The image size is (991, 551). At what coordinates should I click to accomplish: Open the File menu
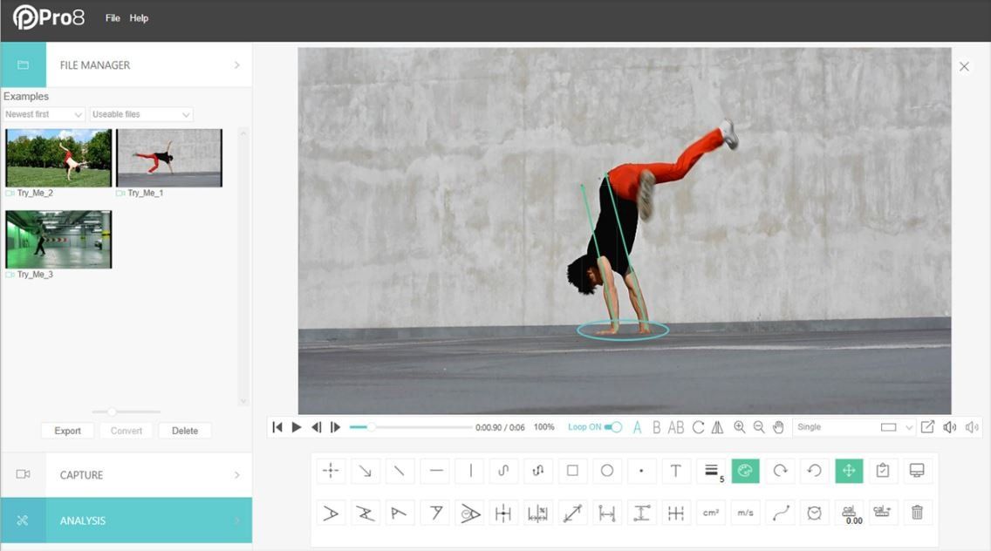click(113, 18)
